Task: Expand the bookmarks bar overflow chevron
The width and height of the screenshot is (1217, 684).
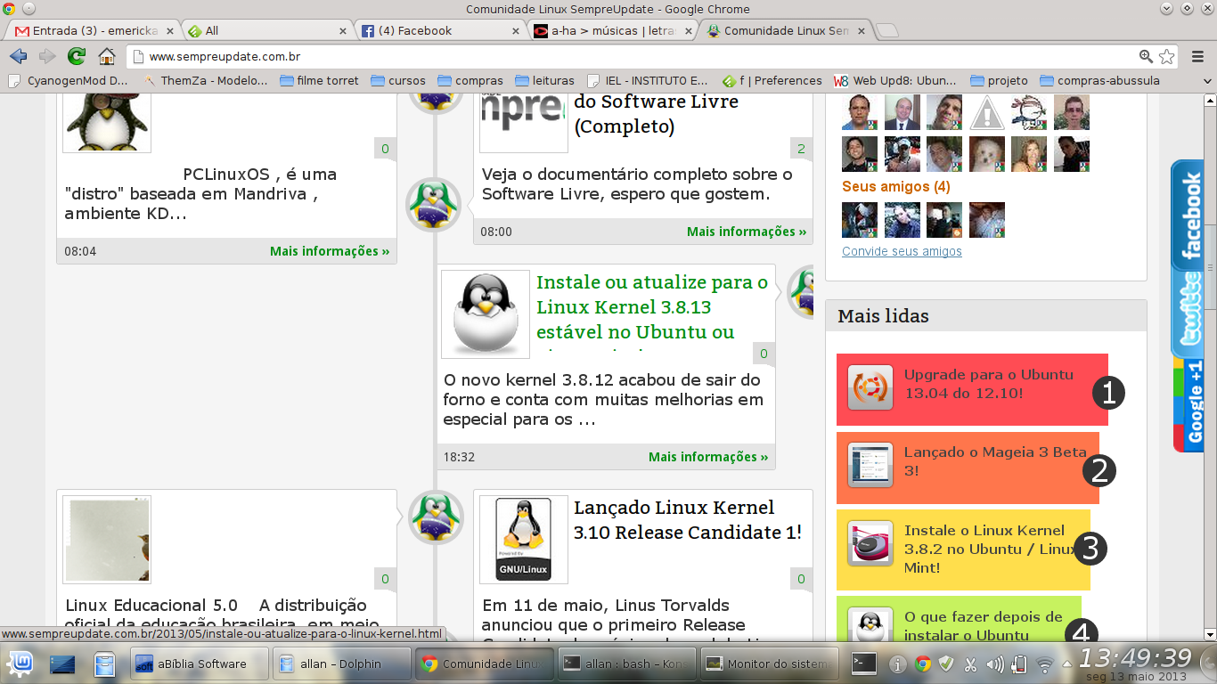Action: click(x=1207, y=80)
